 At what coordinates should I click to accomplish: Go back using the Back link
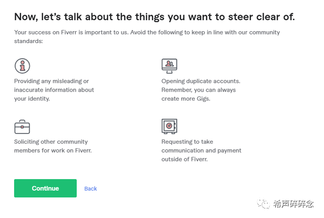coord(91,189)
